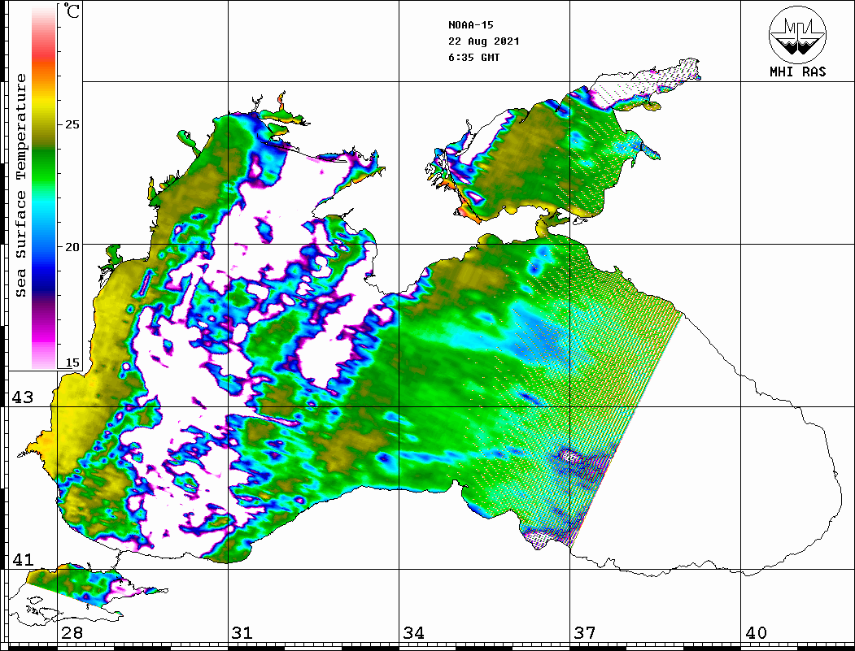Screen dimensions: 855x651
Task: Click the longitude 28 axis label
Action: click(x=72, y=633)
